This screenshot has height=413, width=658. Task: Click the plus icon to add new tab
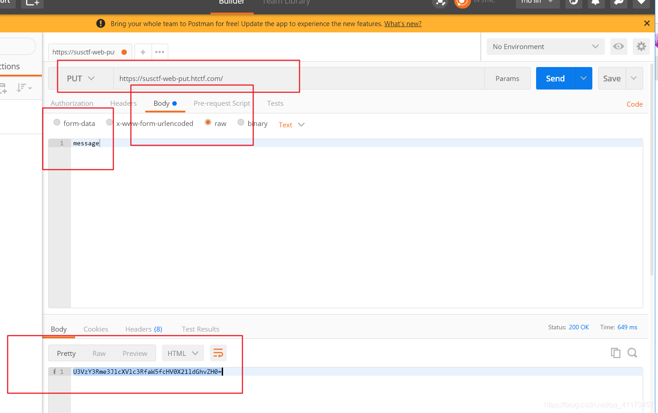[143, 52]
